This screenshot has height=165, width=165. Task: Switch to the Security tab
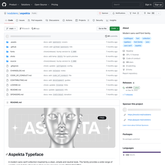[x=98, y=20]
